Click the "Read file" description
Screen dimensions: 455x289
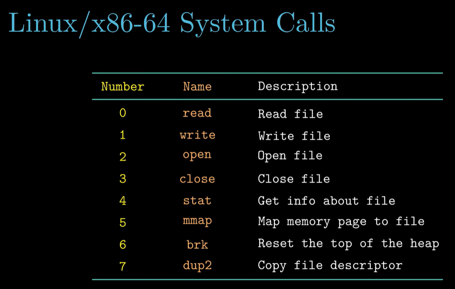click(290, 113)
